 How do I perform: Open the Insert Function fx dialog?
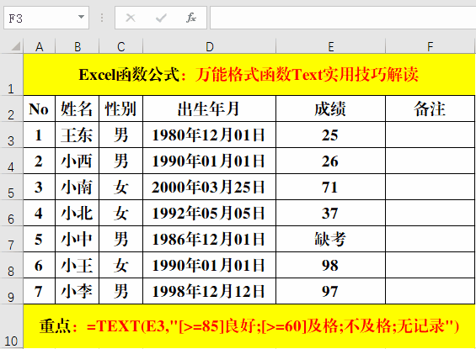(x=191, y=18)
